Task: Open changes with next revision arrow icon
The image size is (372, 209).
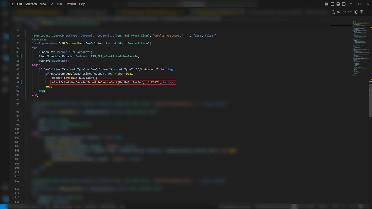Action: 350,12
